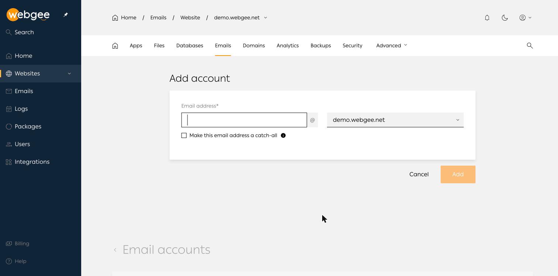
Task: Open Emails in sidebar
Action: point(41,91)
